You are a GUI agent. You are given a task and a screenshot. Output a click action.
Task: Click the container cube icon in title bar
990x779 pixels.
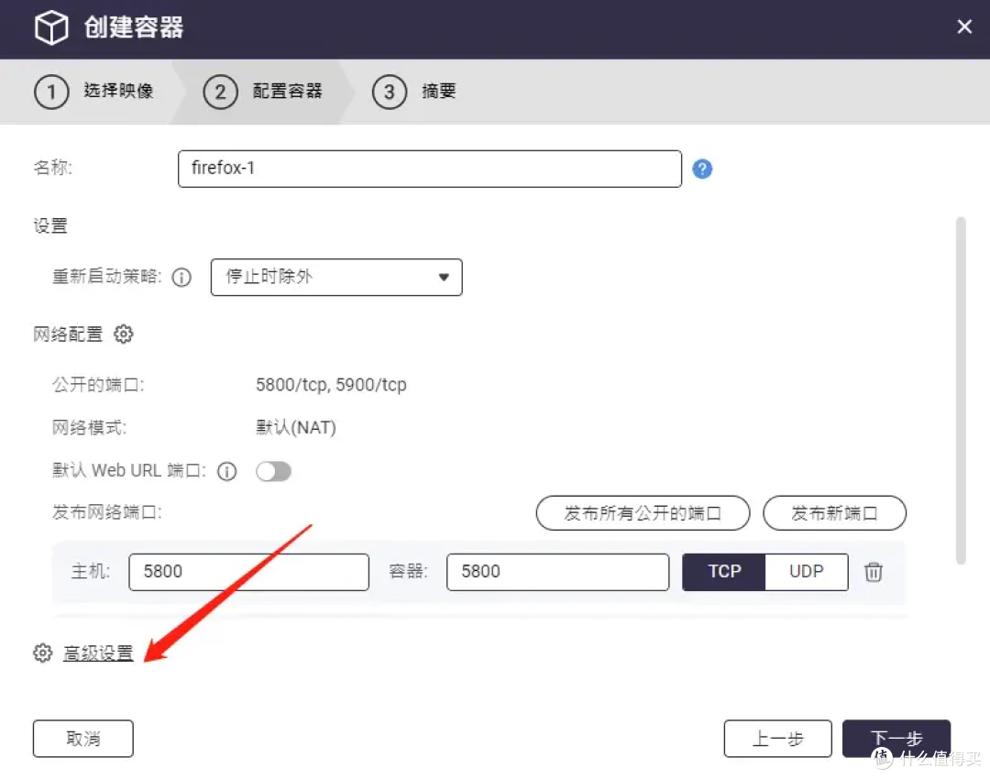point(51,27)
